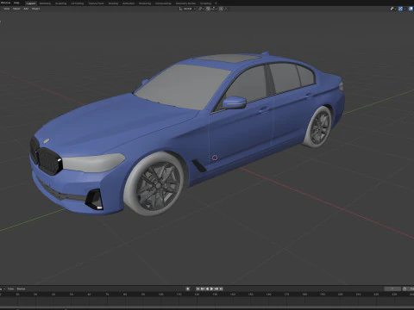This screenshot has height=310, width=414.
Task: Select the car's rear wheel
Action: pos(318,127)
